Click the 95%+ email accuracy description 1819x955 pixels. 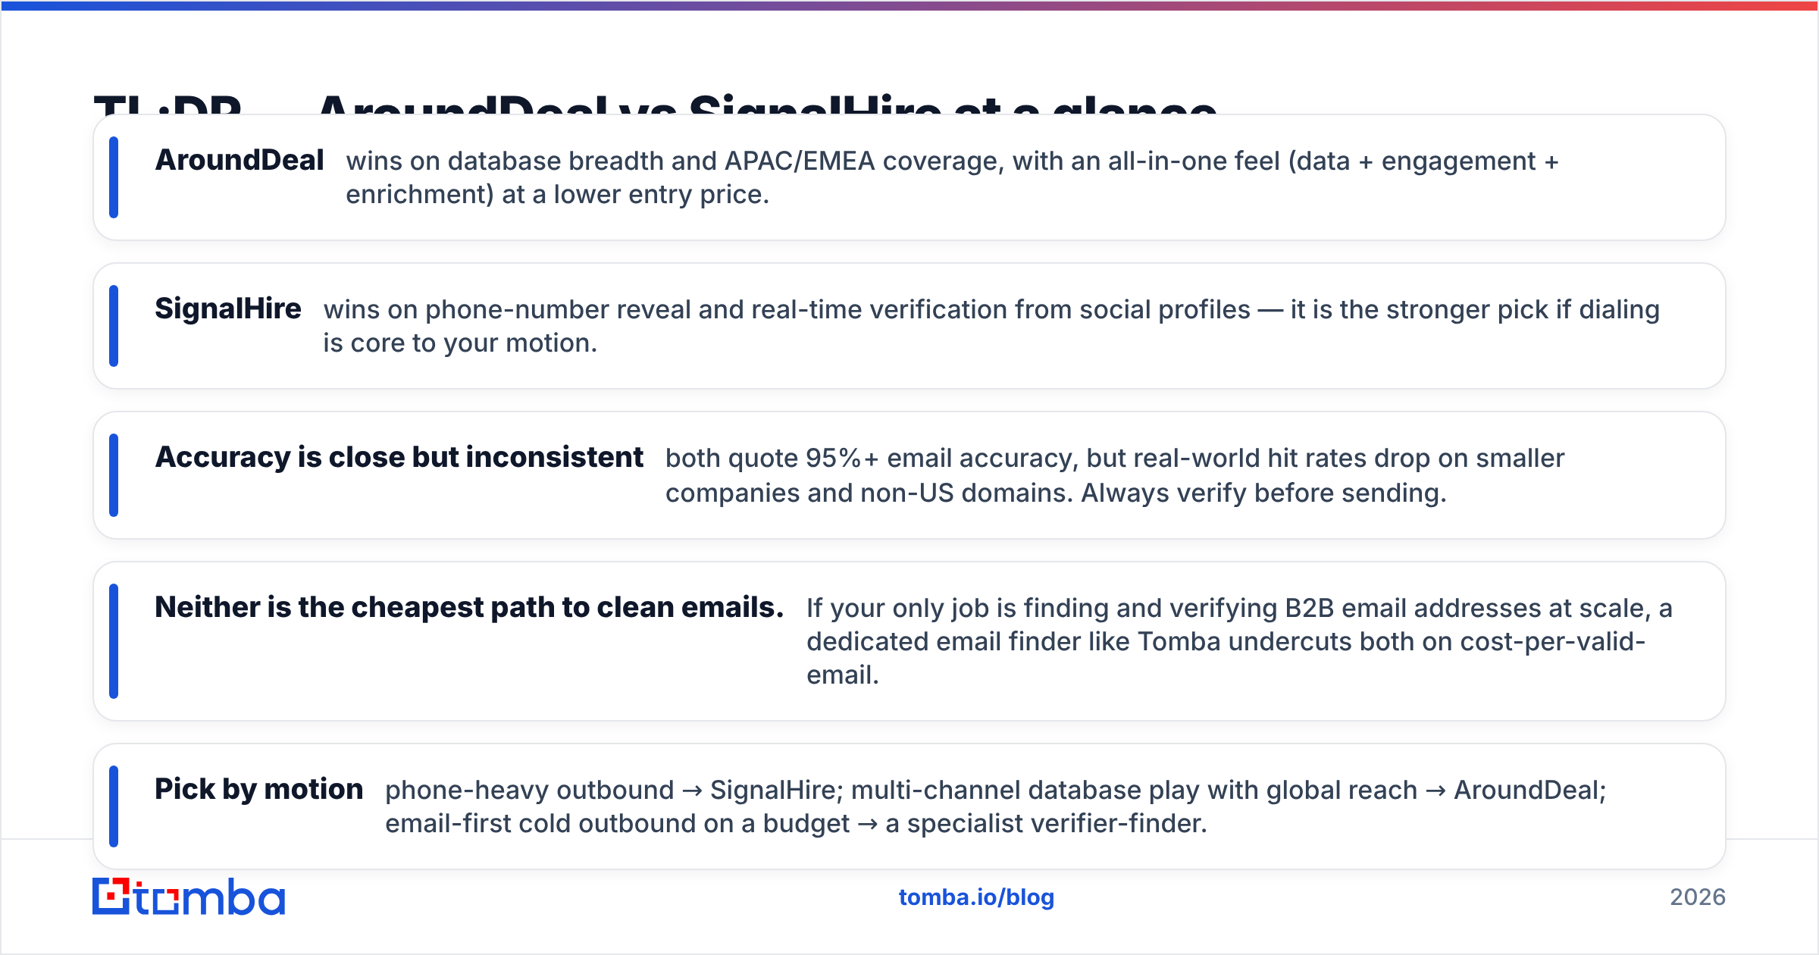click(1115, 476)
